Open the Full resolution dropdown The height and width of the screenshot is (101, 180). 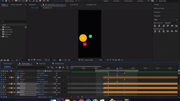(73, 60)
